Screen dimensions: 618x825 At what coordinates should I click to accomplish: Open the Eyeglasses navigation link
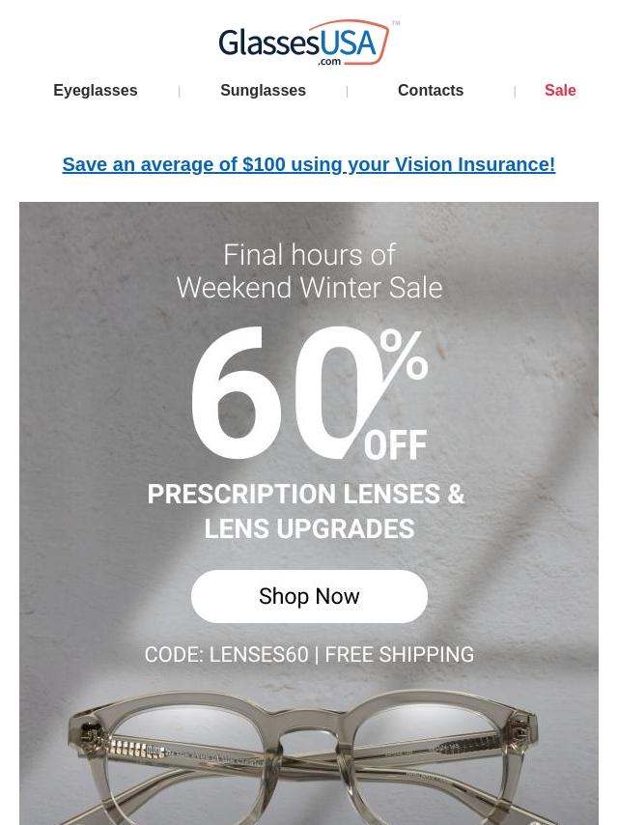tap(96, 91)
